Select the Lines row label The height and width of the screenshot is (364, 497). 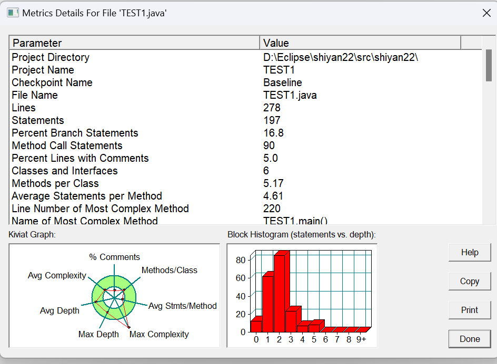pos(24,108)
